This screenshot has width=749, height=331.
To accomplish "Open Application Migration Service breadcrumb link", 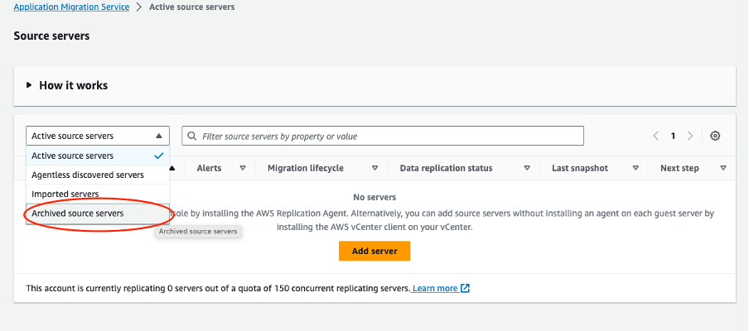I will 71,7.
